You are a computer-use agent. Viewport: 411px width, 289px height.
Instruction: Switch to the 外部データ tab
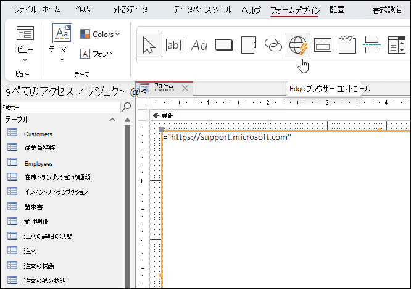(x=130, y=10)
